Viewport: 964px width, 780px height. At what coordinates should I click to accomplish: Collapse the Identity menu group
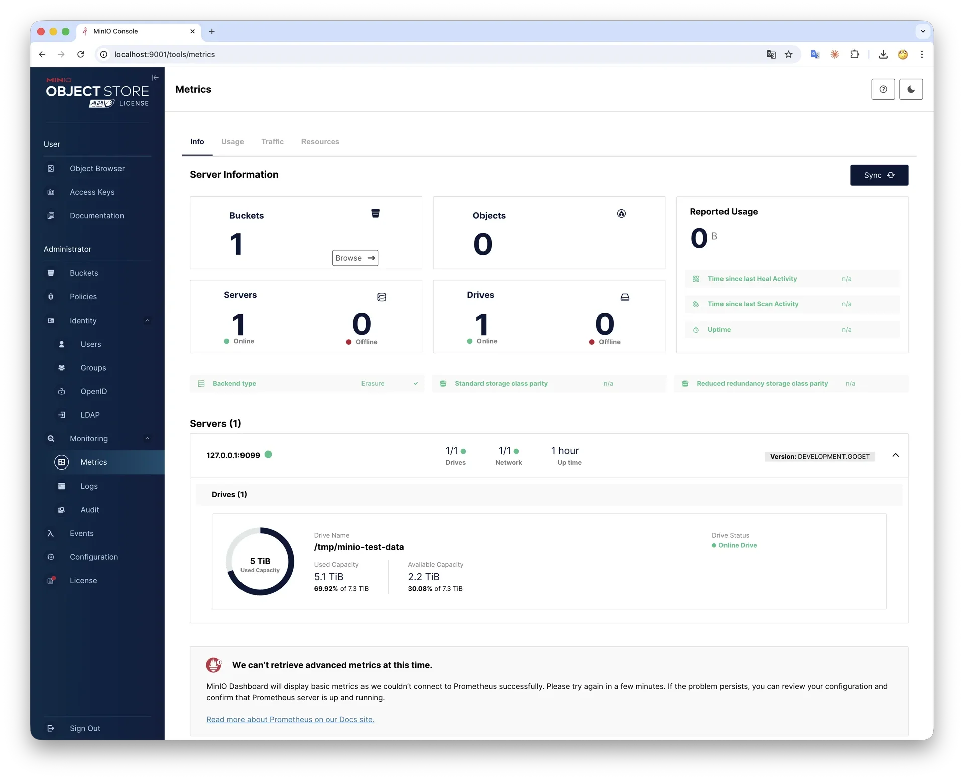click(147, 321)
